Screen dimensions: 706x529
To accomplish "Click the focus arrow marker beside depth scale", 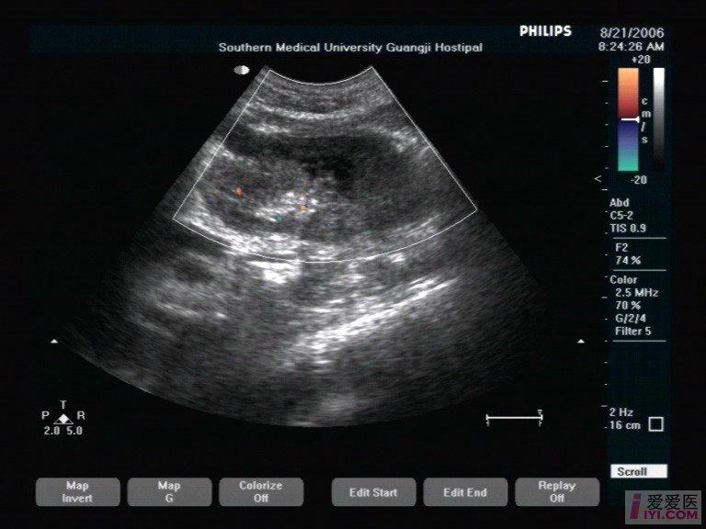I will (598, 177).
